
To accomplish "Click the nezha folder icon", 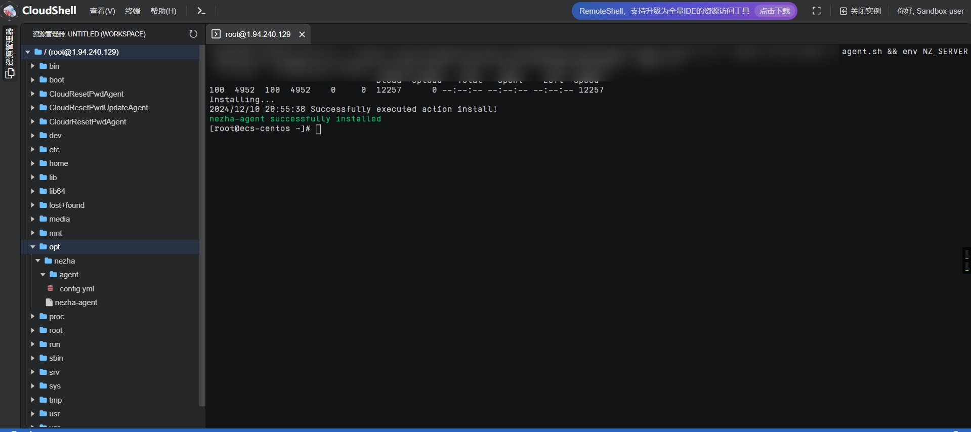I will click(x=49, y=261).
